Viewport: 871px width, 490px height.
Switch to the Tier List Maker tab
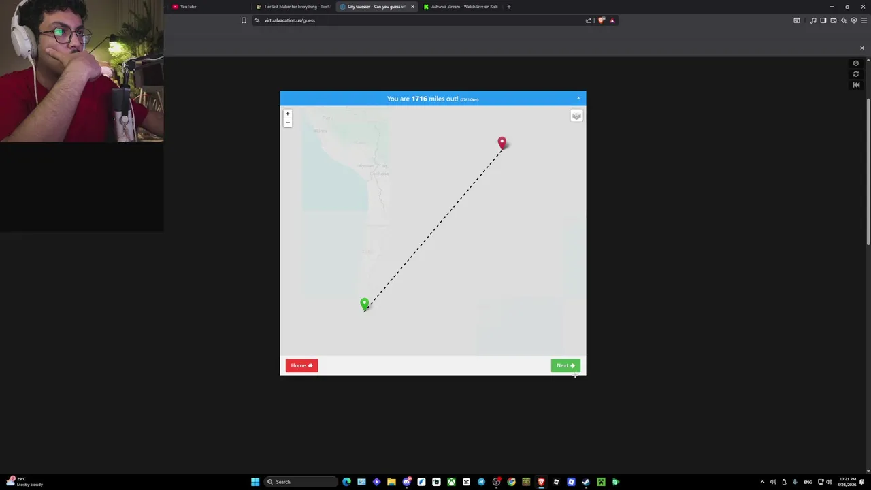(x=294, y=7)
